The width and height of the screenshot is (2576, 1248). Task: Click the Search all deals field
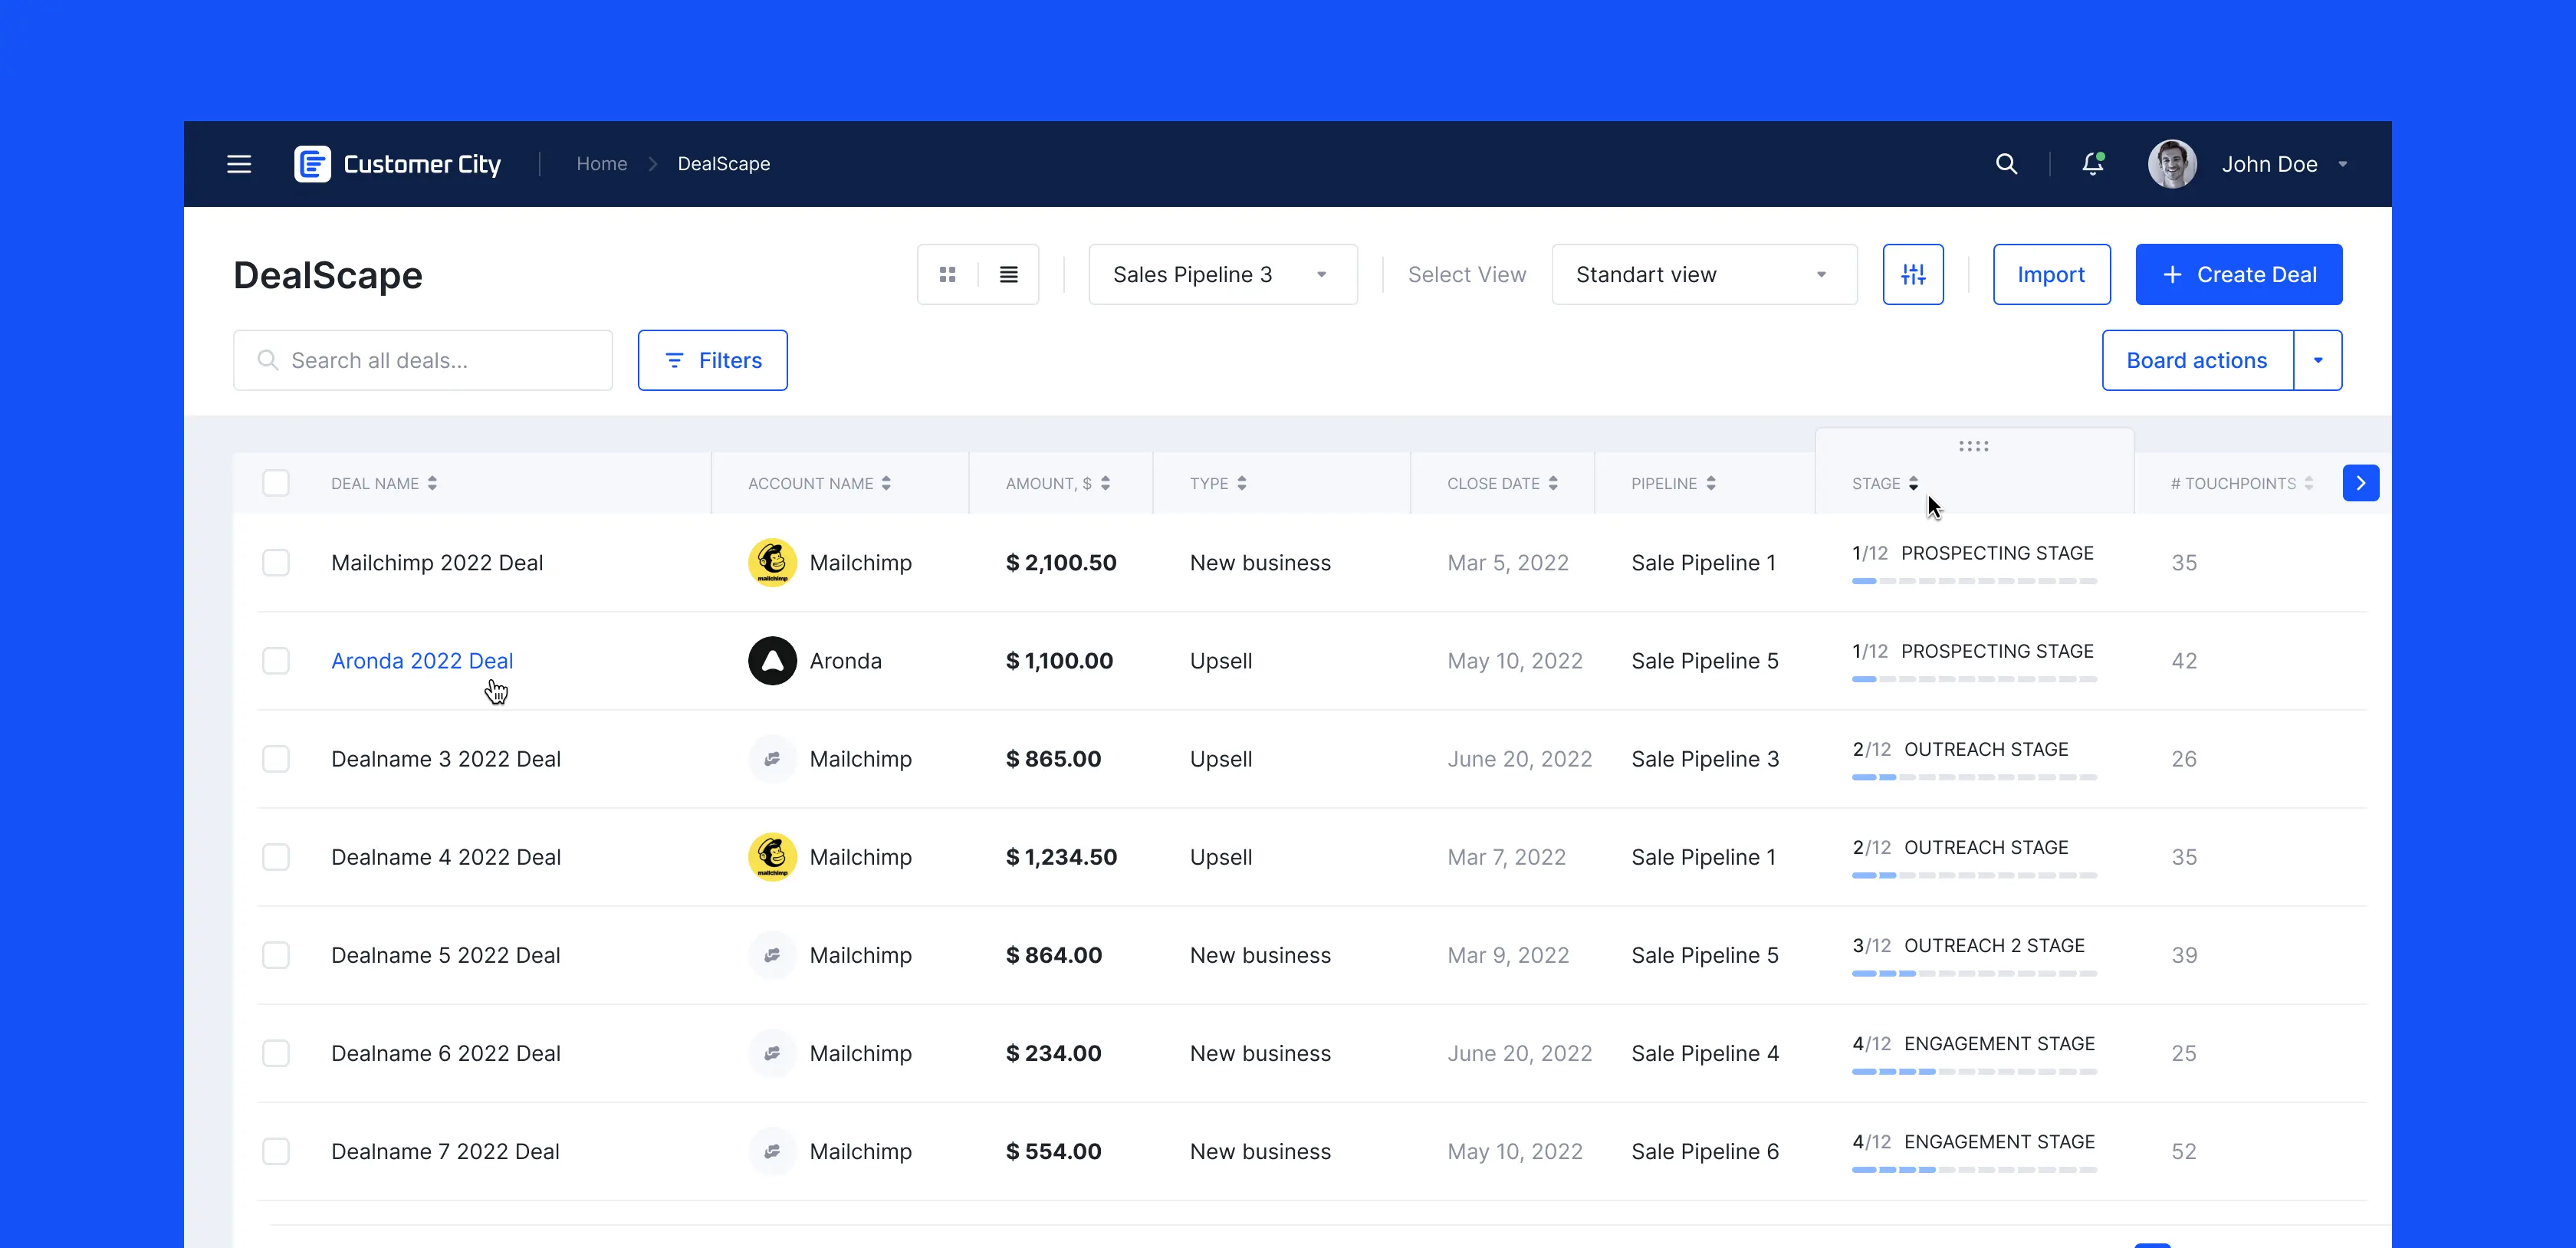click(423, 360)
